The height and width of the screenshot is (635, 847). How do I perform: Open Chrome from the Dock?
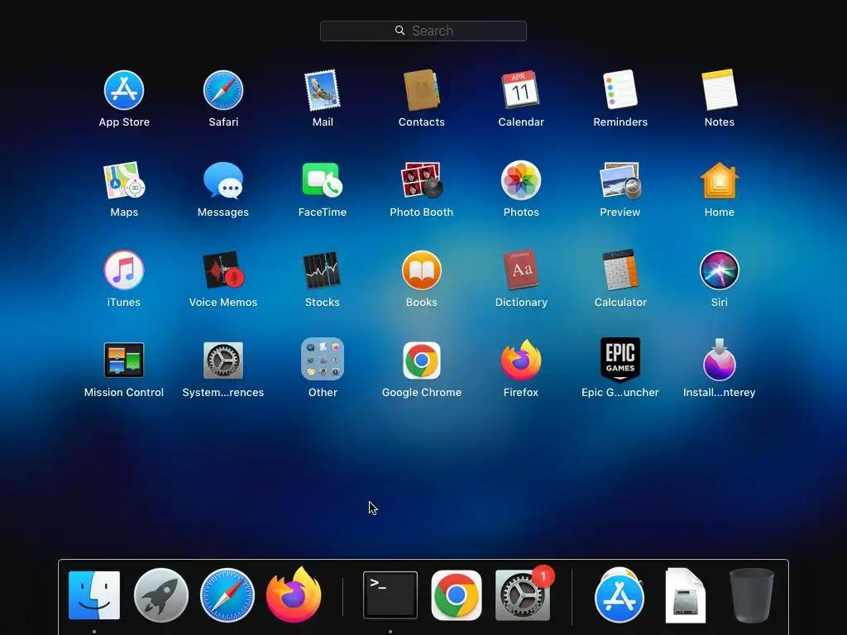pyautogui.click(x=457, y=595)
